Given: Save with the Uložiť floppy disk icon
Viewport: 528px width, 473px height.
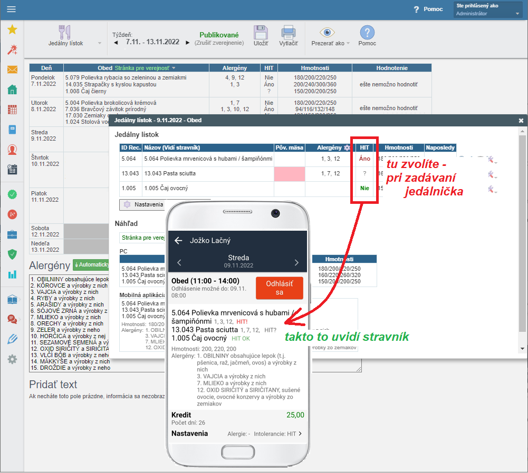Looking at the screenshot, I should click(261, 36).
